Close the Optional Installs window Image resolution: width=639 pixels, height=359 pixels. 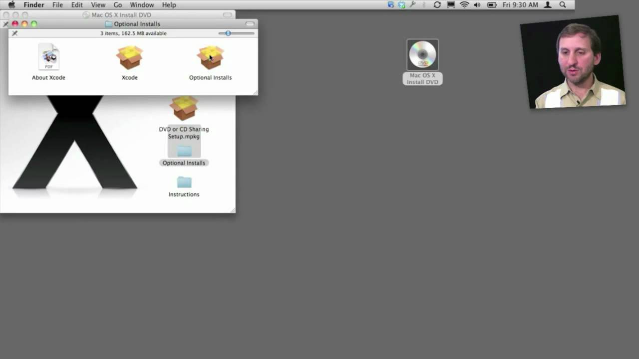(x=15, y=24)
